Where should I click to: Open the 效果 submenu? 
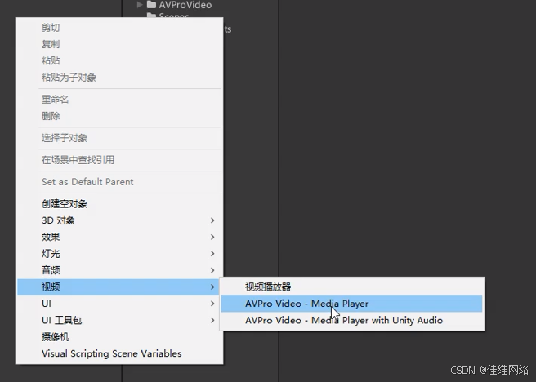pyautogui.click(x=119, y=237)
